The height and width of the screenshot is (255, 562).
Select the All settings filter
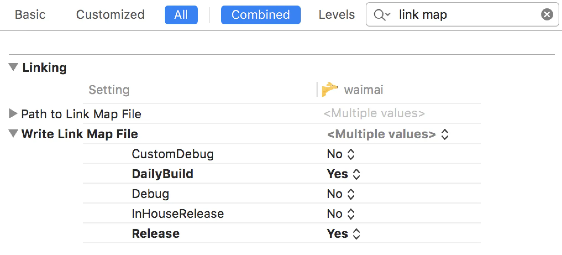181,15
